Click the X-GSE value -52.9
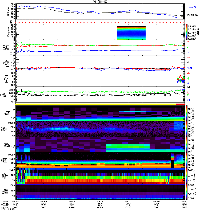 point(157,202)
